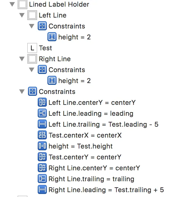
Task: Click the Test label L icon
Action: [32, 48]
